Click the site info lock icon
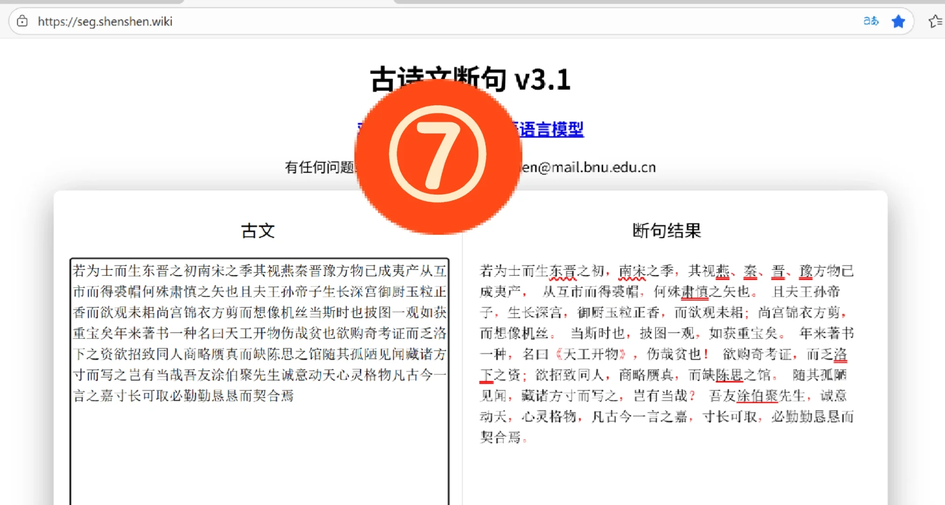This screenshot has height=505, width=945. point(22,21)
